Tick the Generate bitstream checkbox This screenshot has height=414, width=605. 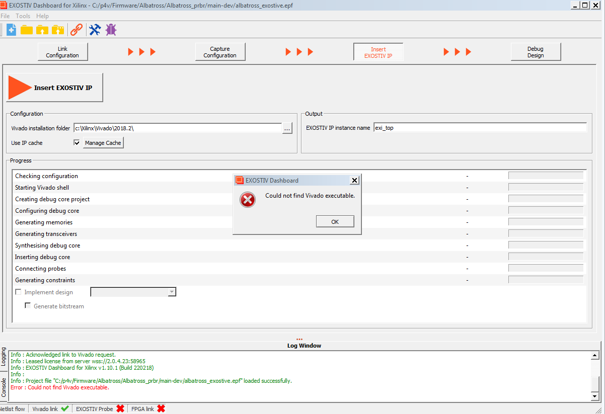(x=28, y=306)
